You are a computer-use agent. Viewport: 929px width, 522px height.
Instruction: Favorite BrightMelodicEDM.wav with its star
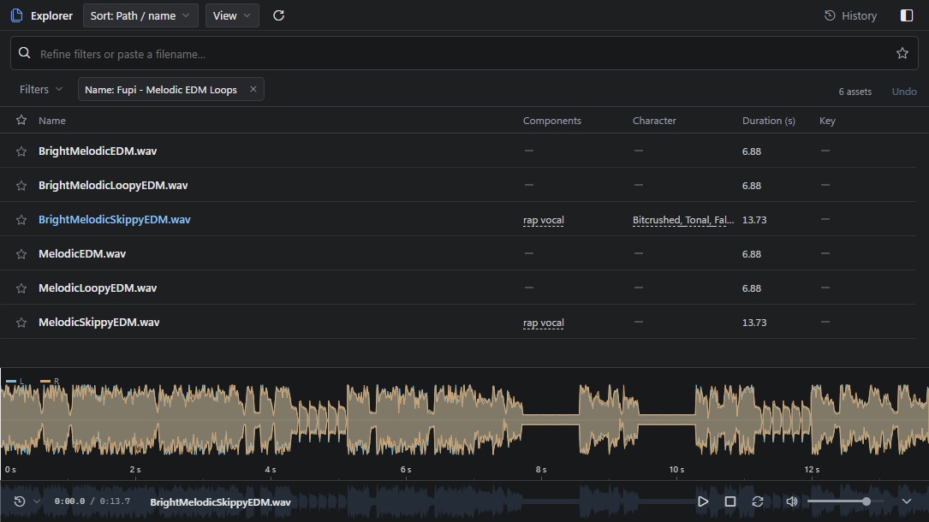coord(21,151)
